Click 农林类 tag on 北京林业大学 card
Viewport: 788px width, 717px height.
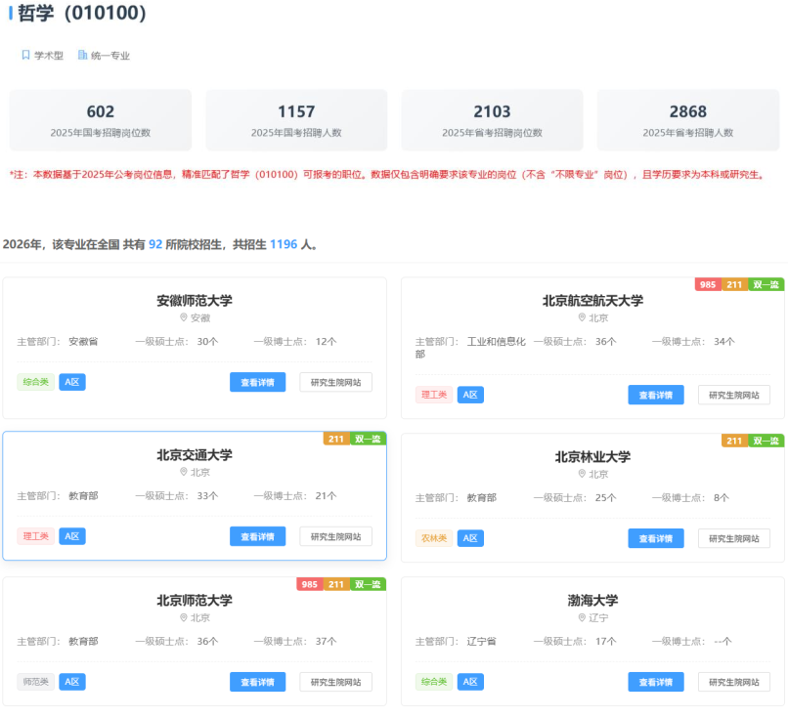[434, 538]
